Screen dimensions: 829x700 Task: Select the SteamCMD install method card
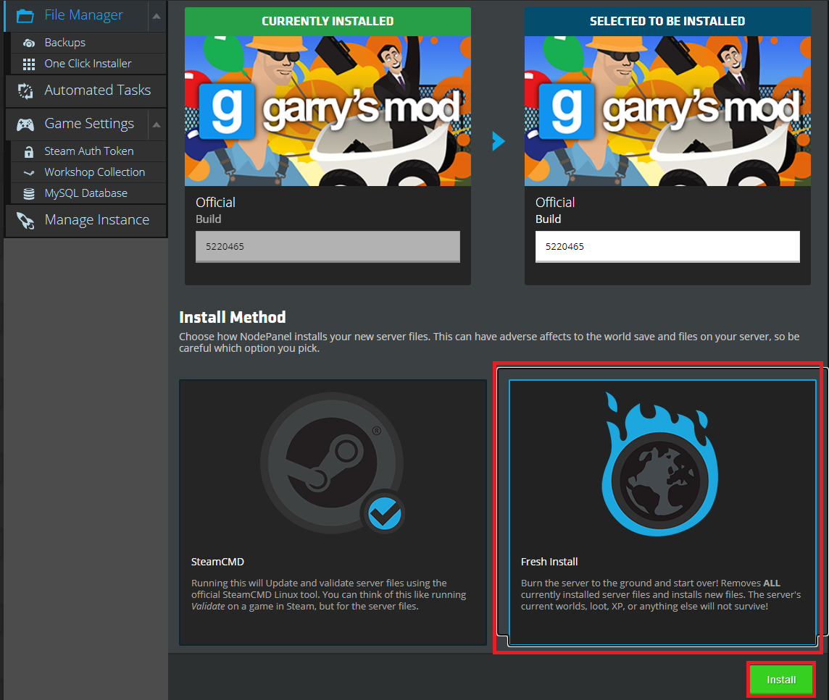tap(333, 513)
